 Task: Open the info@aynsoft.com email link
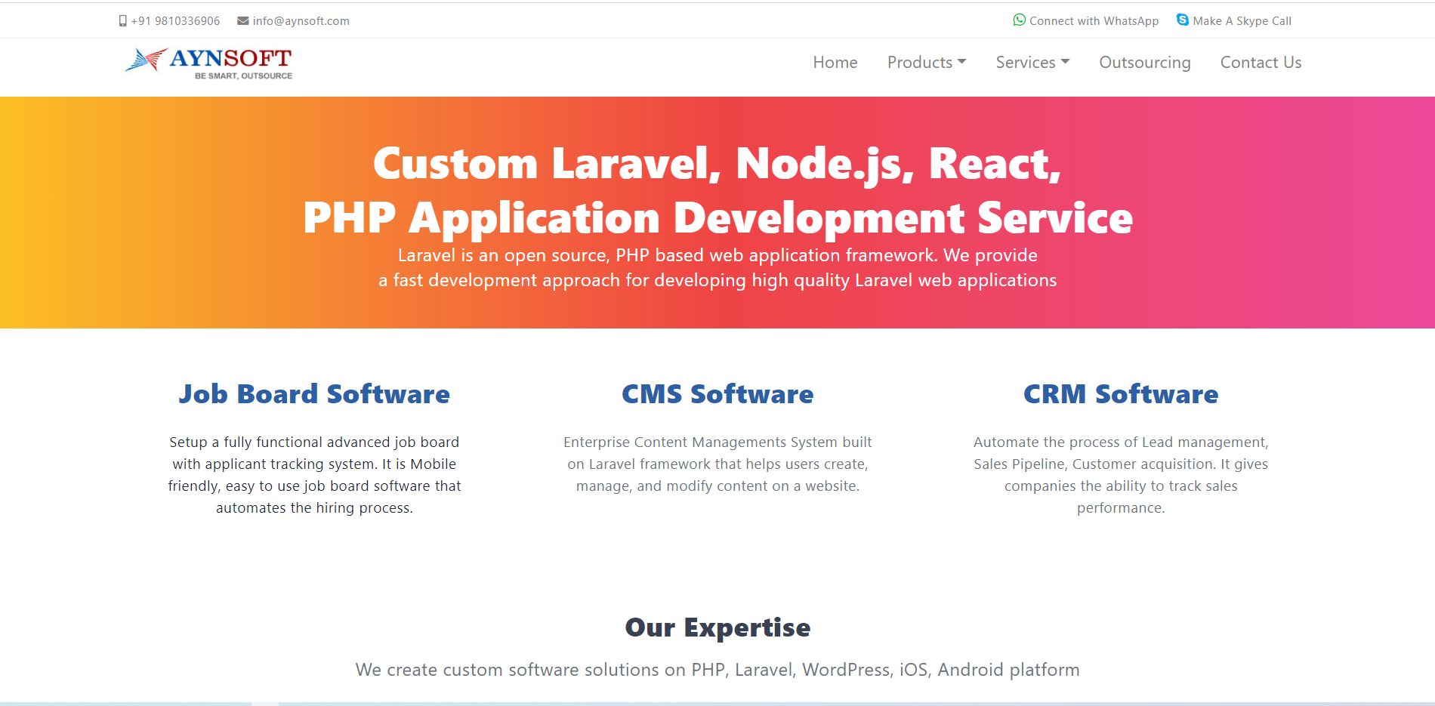pyautogui.click(x=301, y=21)
